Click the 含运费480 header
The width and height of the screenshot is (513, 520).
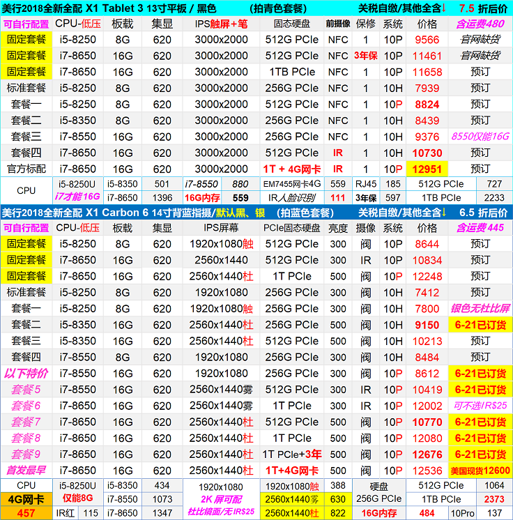pos(480,24)
